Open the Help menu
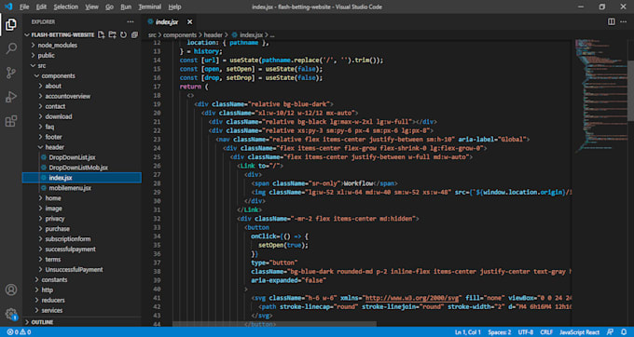This screenshot has width=634, height=337. [174, 7]
